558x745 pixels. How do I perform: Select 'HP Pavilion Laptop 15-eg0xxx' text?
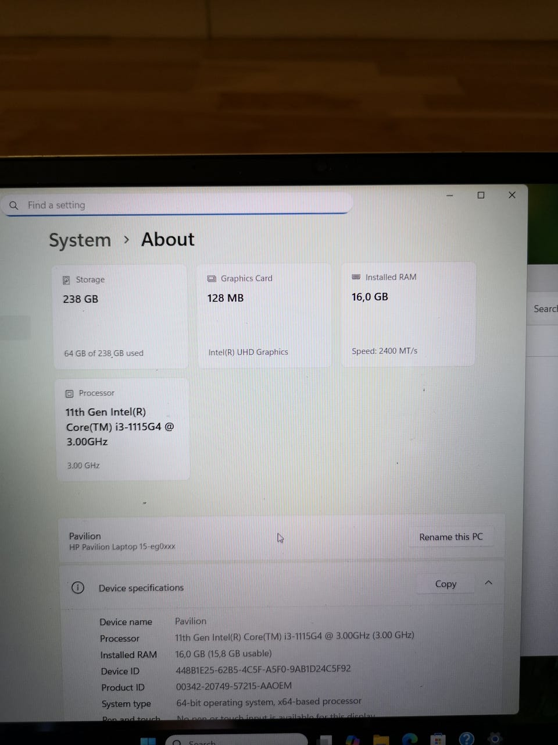(122, 547)
